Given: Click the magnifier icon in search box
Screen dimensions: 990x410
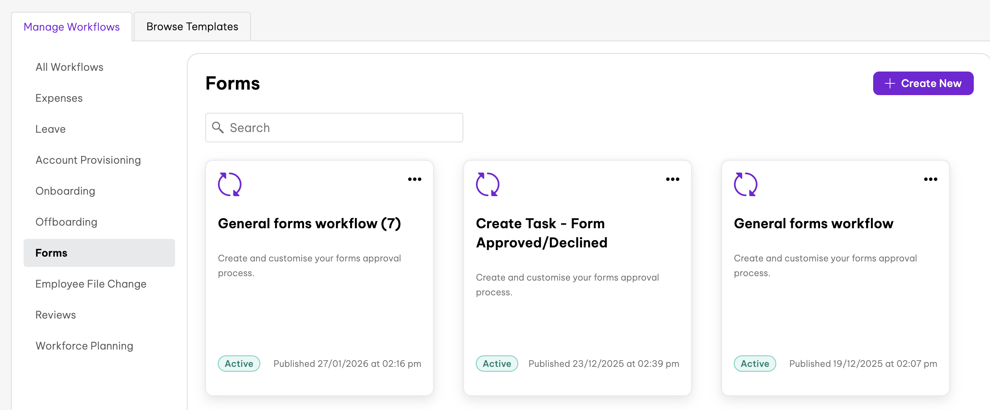Looking at the screenshot, I should [218, 128].
